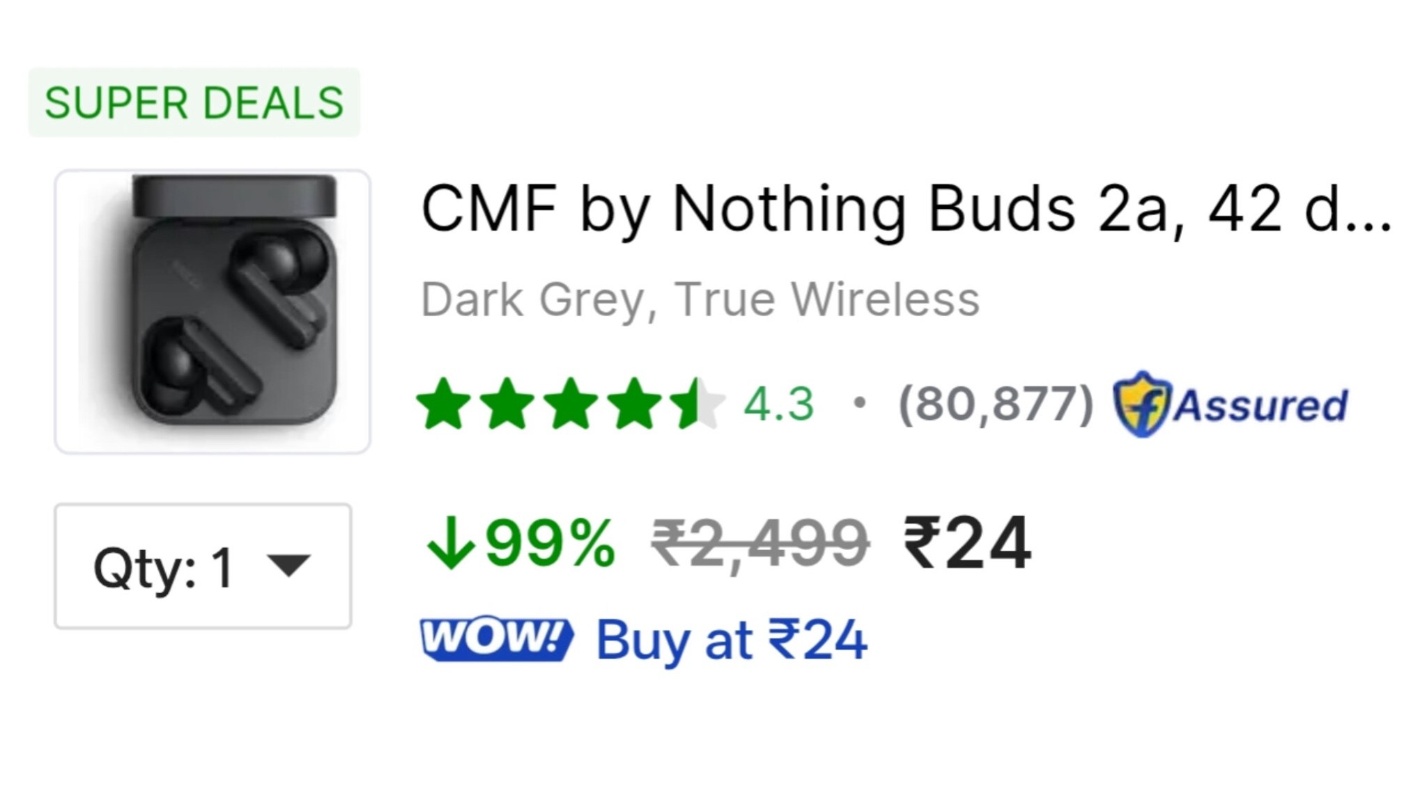Click the SUPER DEALS badge
This screenshot has height=802, width=1427.
click(194, 103)
